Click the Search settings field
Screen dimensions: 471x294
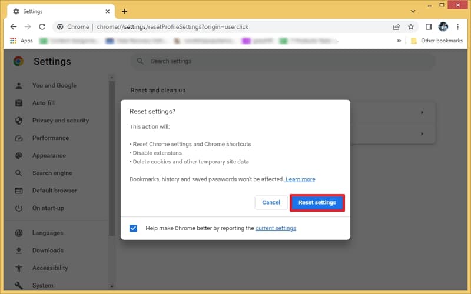[283, 61]
